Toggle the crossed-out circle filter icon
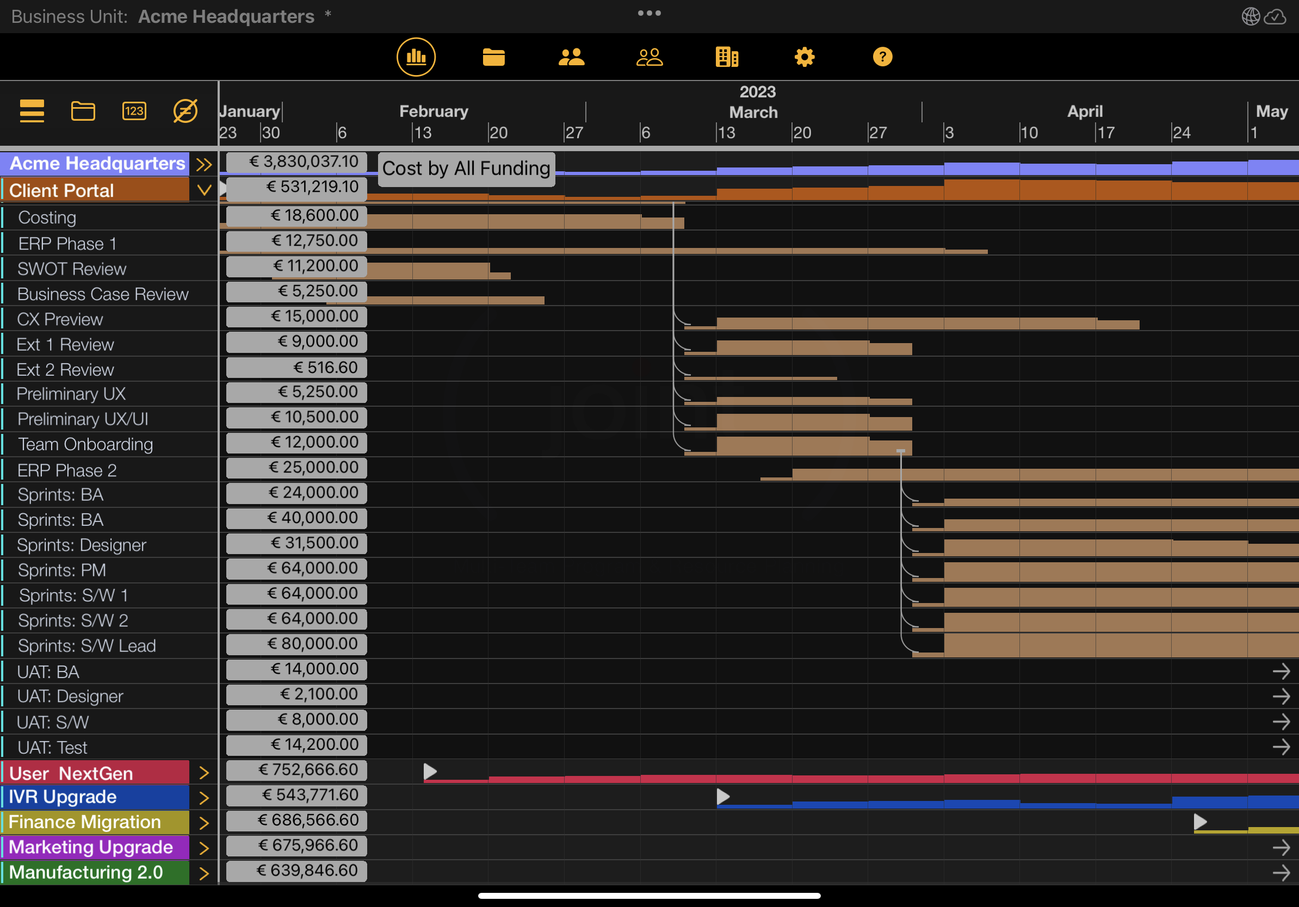 (x=185, y=111)
